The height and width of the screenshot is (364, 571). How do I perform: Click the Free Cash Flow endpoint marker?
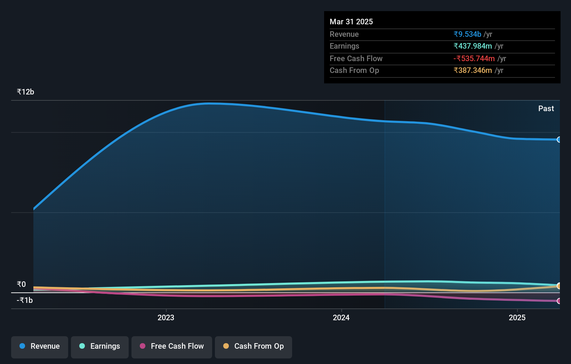(x=559, y=301)
